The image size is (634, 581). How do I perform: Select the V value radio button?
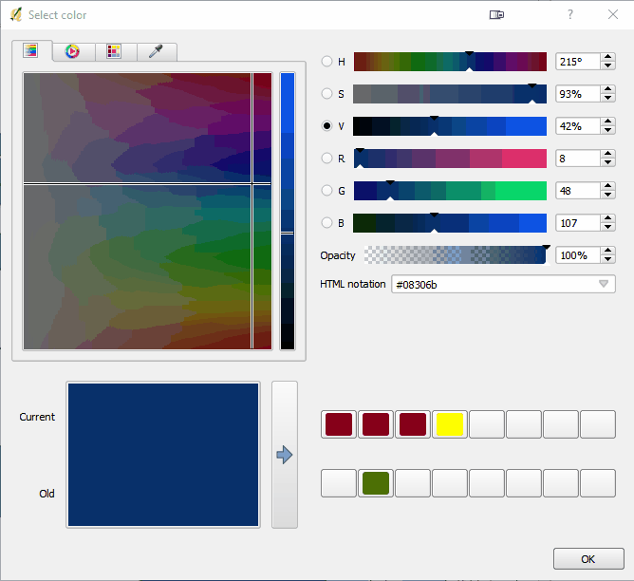(x=326, y=126)
